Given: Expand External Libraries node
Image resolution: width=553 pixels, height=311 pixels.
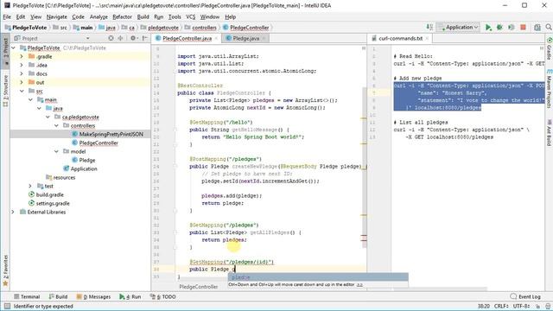Looking at the screenshot, I should pos(13,212).
